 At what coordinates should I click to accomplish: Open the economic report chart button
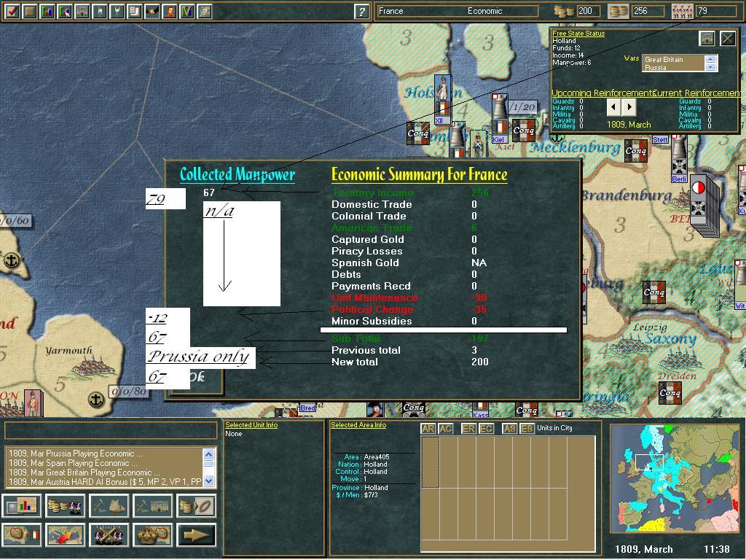tap(21, 506)
